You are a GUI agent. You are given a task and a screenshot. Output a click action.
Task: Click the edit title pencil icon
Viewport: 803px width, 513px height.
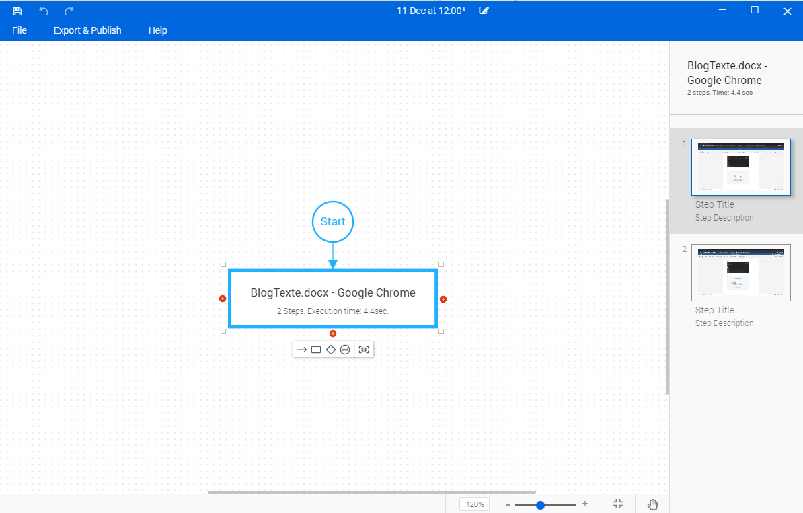click(x=484, y=11)
